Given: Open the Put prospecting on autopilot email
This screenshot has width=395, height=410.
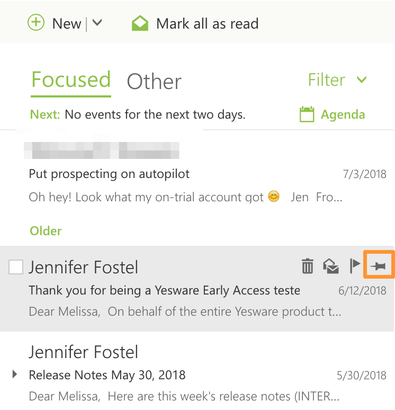Looking at the screenshot, I should point(109,174).
